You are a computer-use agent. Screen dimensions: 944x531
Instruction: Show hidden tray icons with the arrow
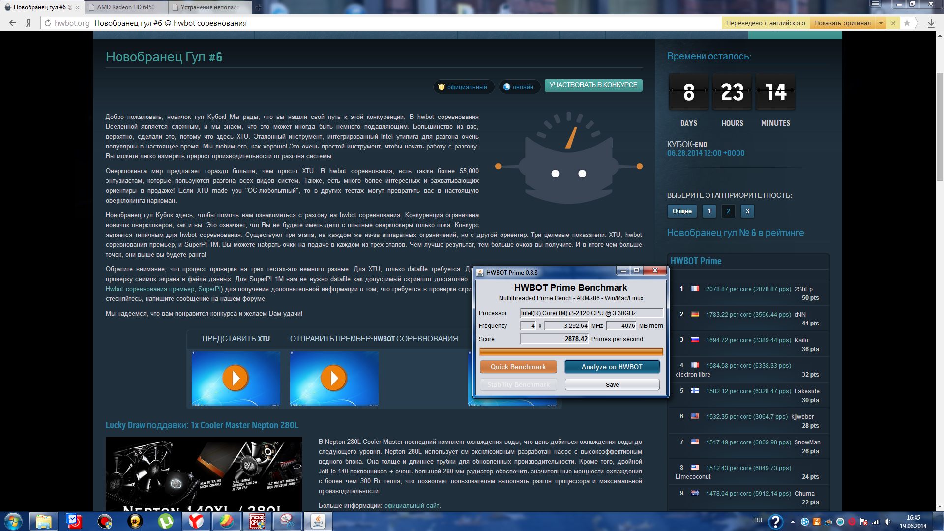pyautogui.click(x=793, y=522)
